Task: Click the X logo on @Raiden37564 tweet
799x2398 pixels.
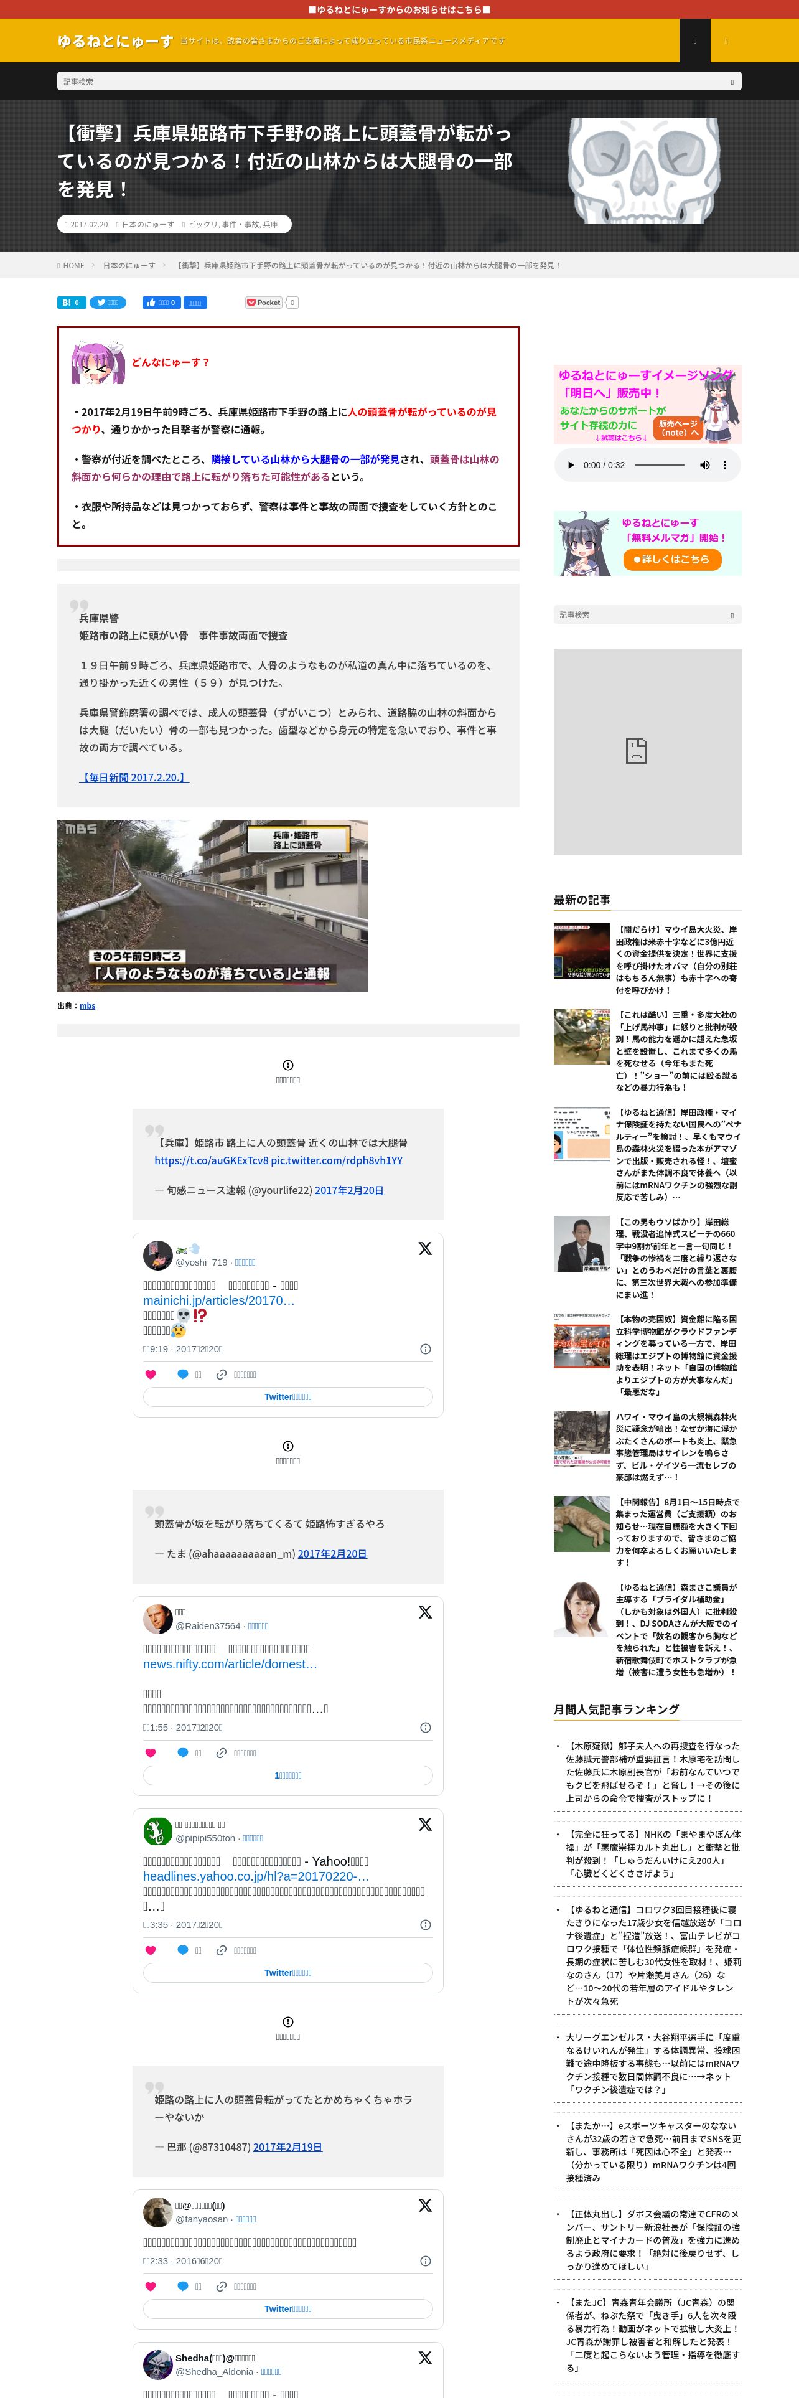Action: click(425, 1611)
